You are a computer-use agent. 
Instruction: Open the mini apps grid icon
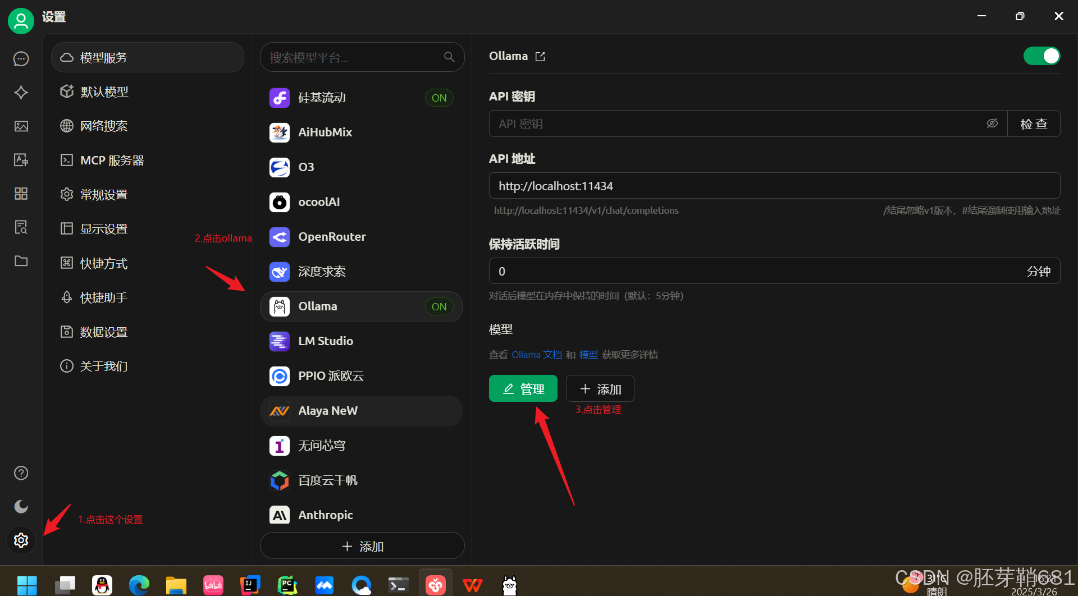(x=21, y=194)
